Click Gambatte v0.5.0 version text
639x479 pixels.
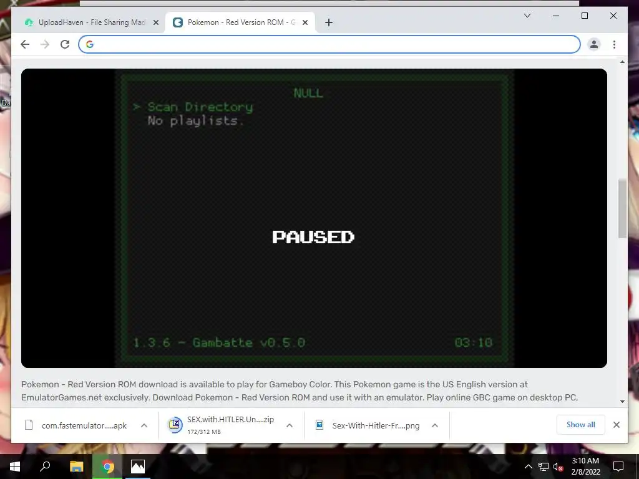[248, 342]
